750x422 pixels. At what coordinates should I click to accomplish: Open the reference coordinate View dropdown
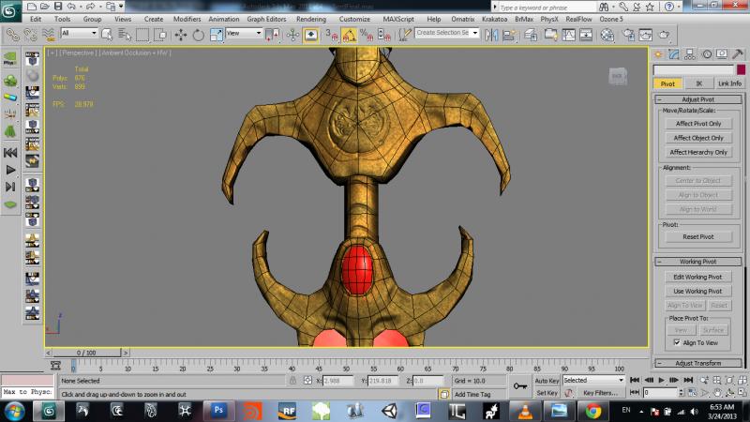(x=246, y=34)
